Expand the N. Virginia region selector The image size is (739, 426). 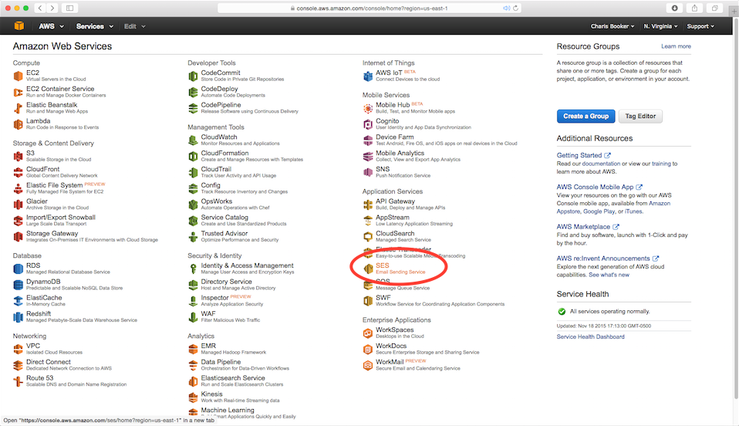(660, 26)
